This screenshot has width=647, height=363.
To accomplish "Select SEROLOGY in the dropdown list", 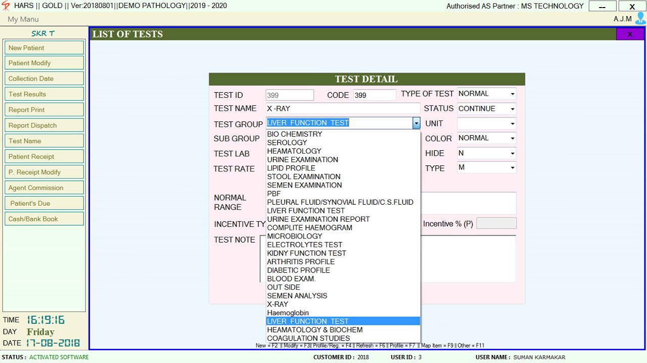I will pyautogui.click(x=343, y=143).
